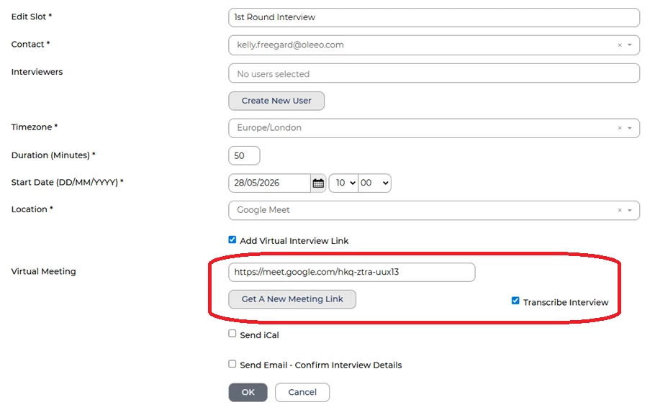
Task: Clear the Contact field with the x icon
Action: (x=620, y=45)
